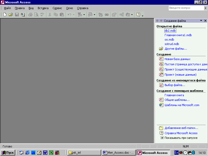Click the Cut scissors icon
Viewport: 208px width, 156px height.
point(50,15)
